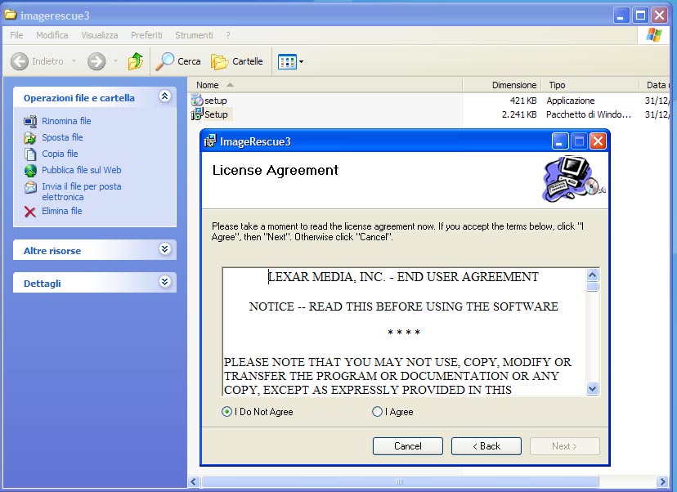Click the 421 KB size cell
The height and width of the screenshot is (492, 677).
[522, 101]
